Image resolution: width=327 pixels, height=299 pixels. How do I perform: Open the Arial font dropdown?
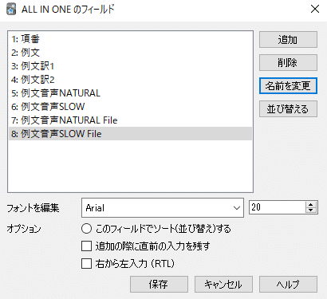tap(163, 207)
